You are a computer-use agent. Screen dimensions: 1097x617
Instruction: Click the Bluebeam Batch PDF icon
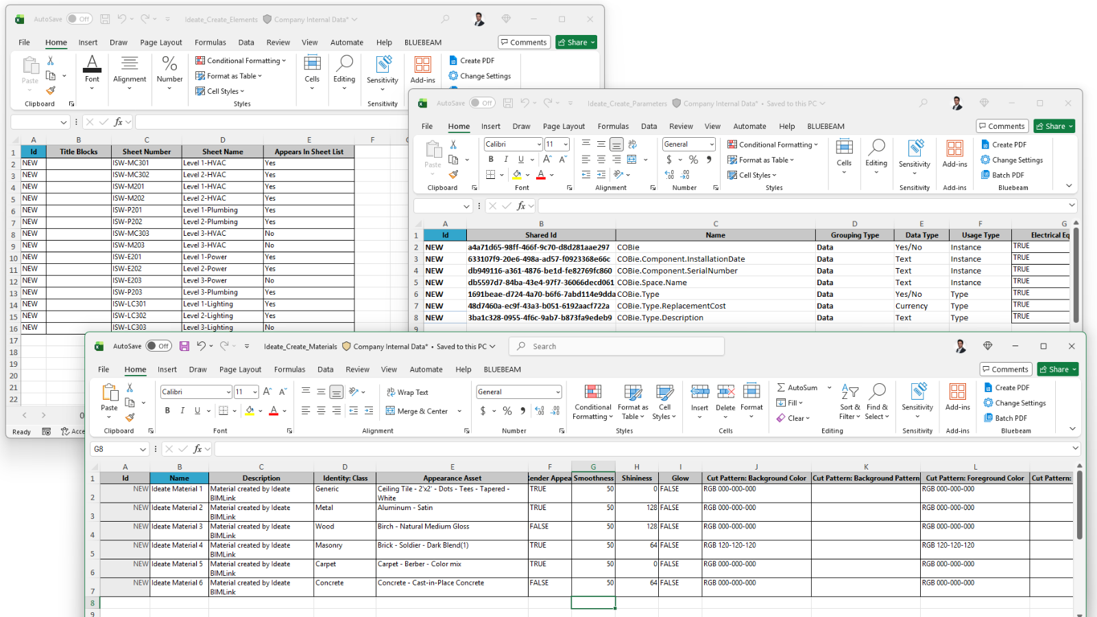1005,418
